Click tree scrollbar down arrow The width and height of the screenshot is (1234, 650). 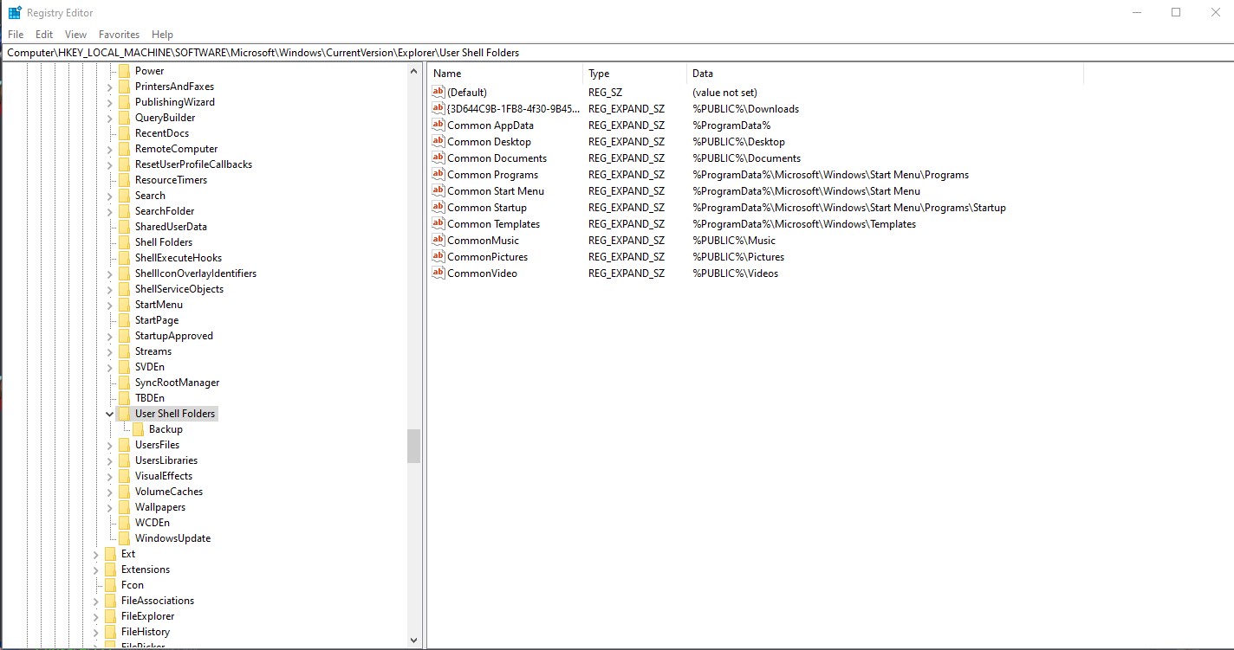(x=413, y=640)
